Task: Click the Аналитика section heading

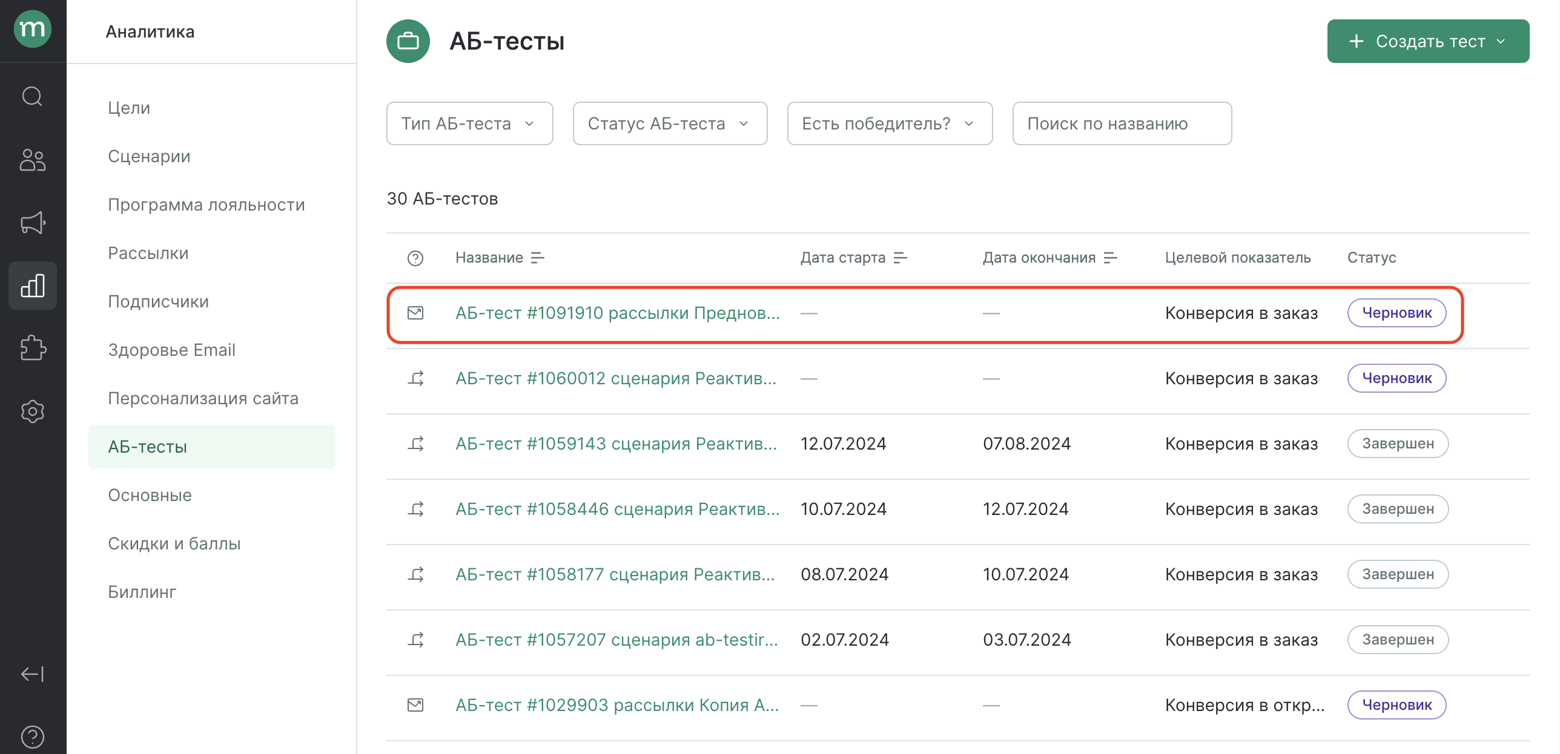Action: [x=150, y=31]
